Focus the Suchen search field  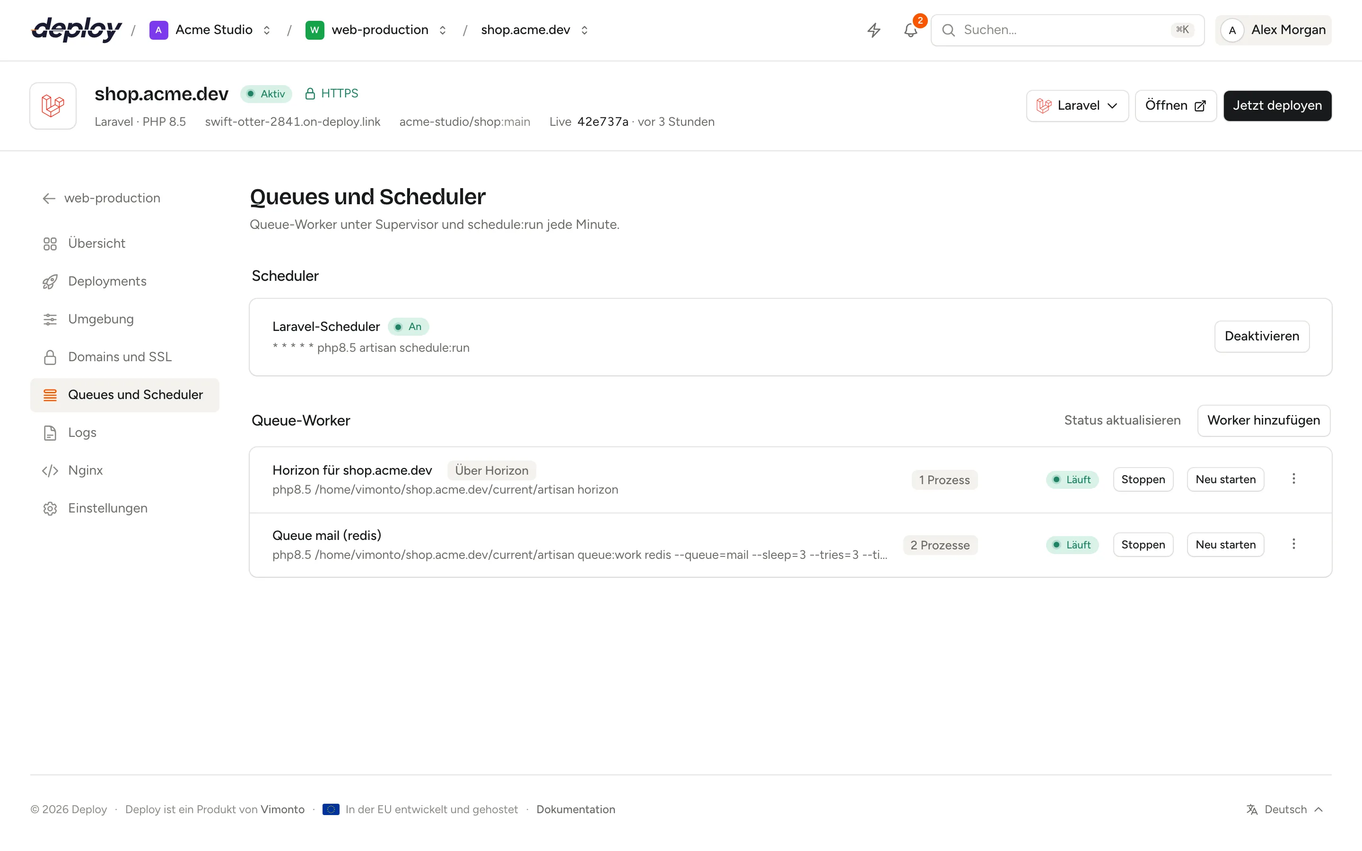point(1067,30)
